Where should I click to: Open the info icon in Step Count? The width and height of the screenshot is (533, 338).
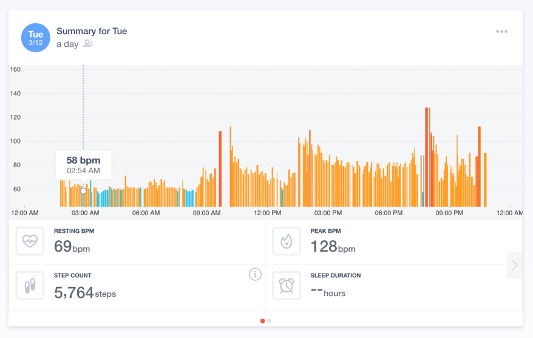[x=255, y=275]
